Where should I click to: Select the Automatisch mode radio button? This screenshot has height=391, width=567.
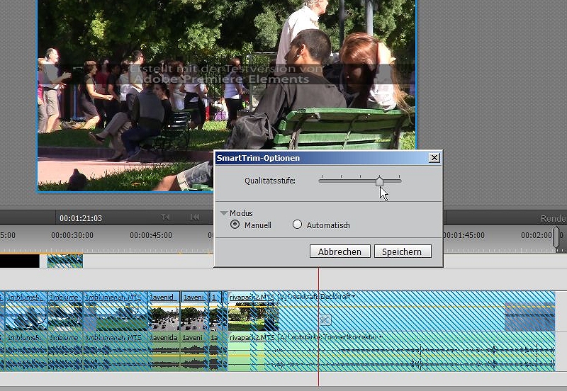pyautogui.click(x=297, y=225)
